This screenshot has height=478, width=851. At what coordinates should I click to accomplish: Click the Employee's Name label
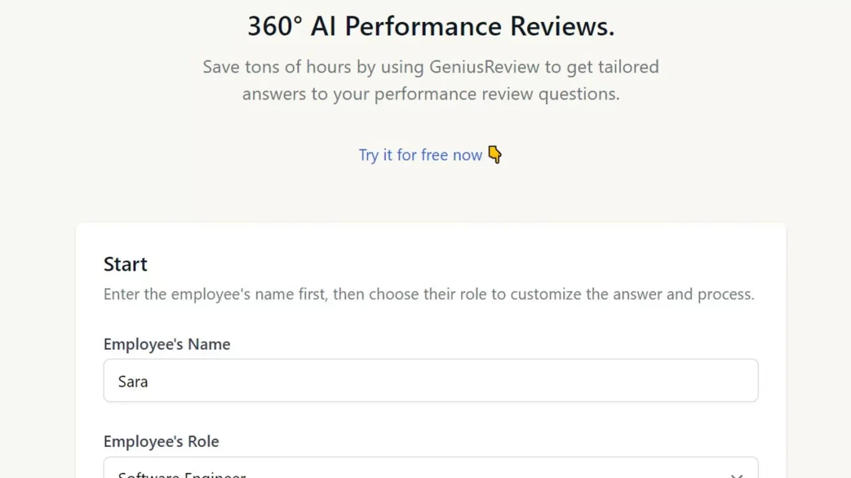pyautogui.click(x=167, y=344)
